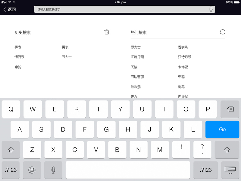This screenshot has width=241, height=181.
Task: Choose hot search 香奈儿
Action: coord(183,47)
